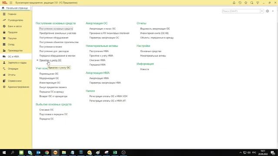Viewport: 278px width, 156px height.
Task: Open Амортизация и износ ОС
Action: pos(103,29)
